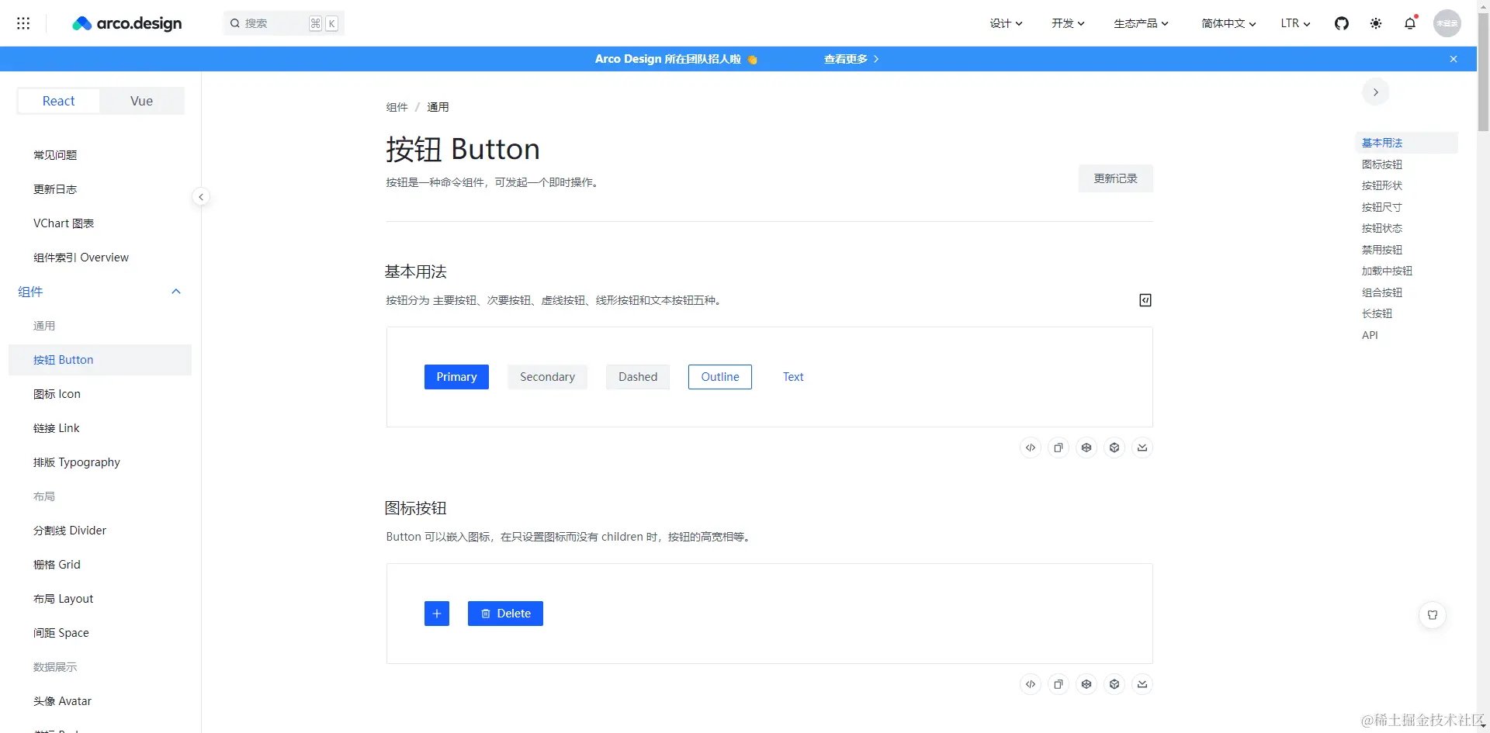Image resolution: width=1490 pixels, height=733 pixels.
Task: Click download-arrow icon under 图标按钮 demo
Action: 1142,684
